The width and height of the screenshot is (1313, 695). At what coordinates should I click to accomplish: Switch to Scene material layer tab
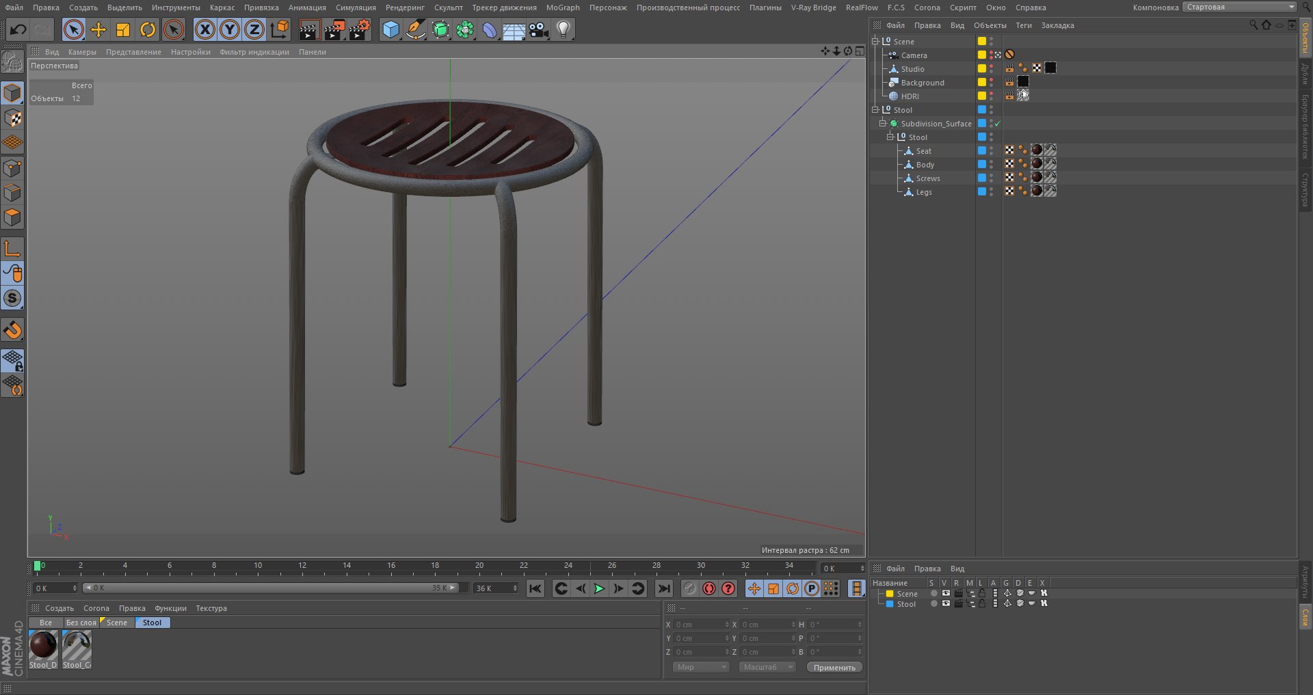point(116,623)
